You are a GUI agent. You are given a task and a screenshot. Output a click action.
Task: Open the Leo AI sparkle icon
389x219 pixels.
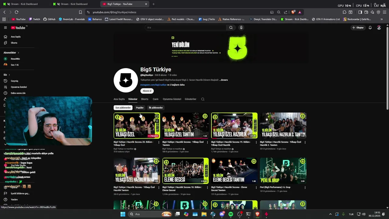click(372, 12)
